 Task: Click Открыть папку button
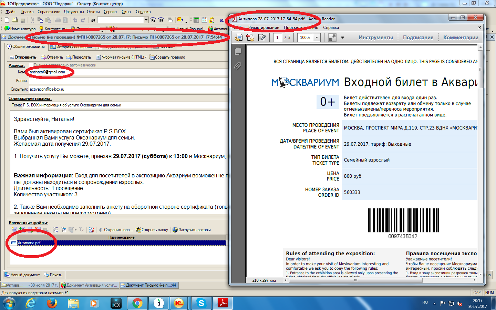tap(152, 230)
